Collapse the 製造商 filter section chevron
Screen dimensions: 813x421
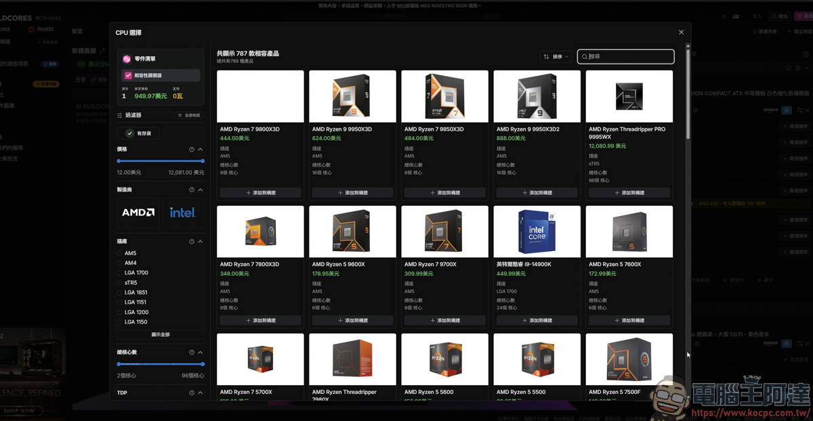click(x=201, y=190)
